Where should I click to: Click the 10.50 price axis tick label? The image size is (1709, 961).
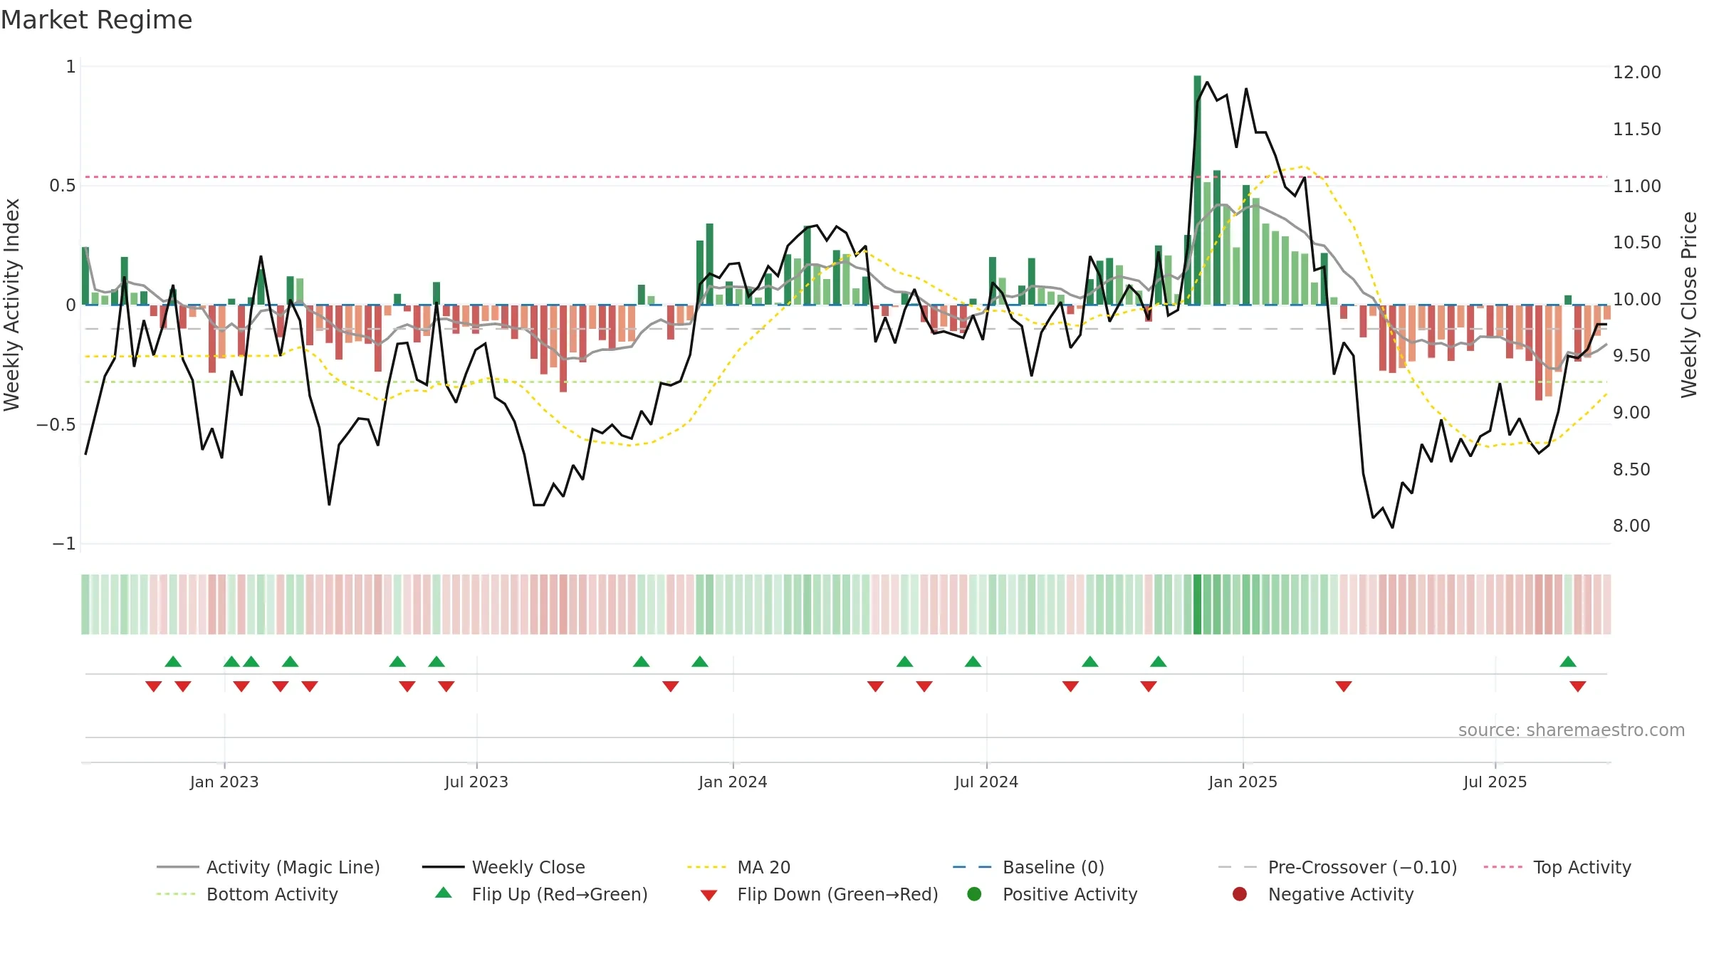pyautogui.click(x=1636, y=243)
